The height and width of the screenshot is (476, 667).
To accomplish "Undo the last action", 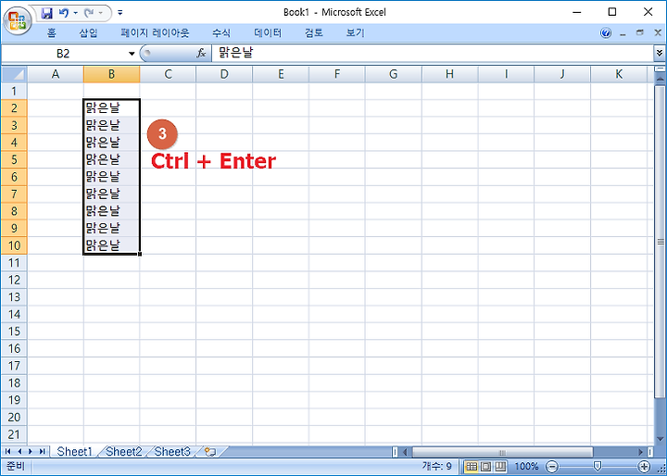I will (x=64, y=13).
